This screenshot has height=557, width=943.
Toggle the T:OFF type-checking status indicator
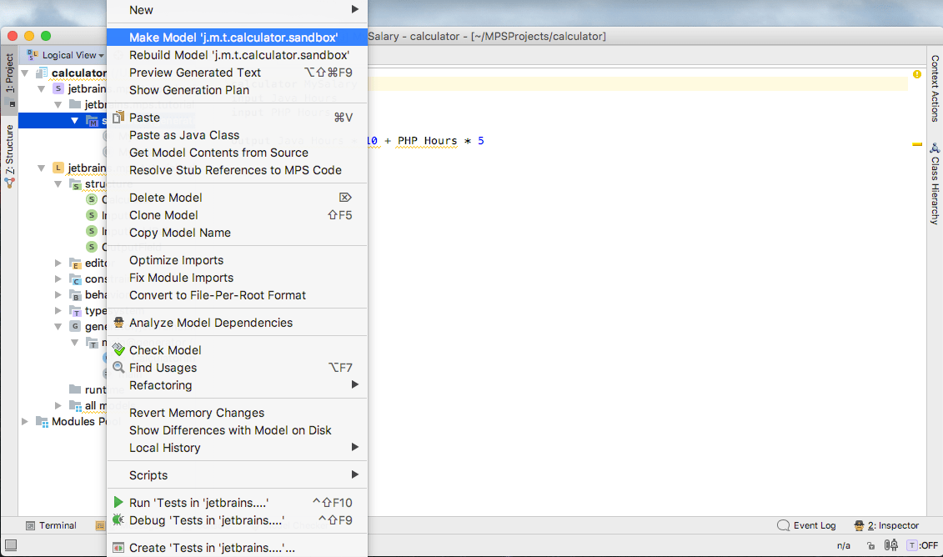(x=922, y=545)
